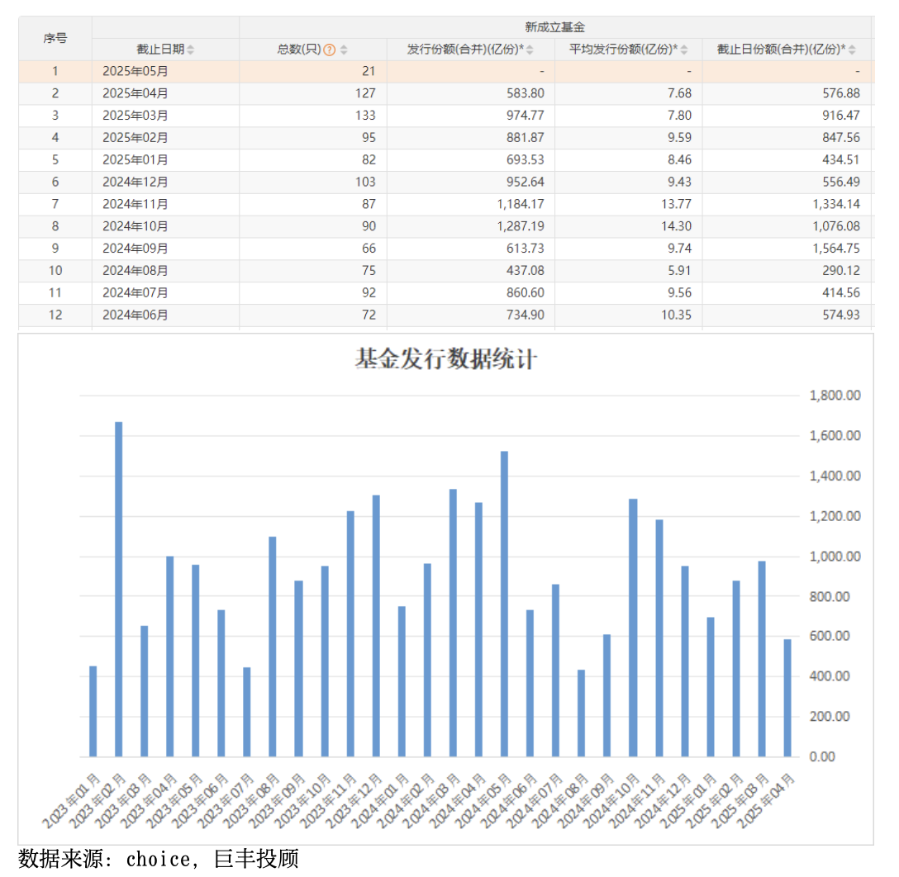Sort by 截止日份额(合并)(亿份) column arrows

point(852,50)
